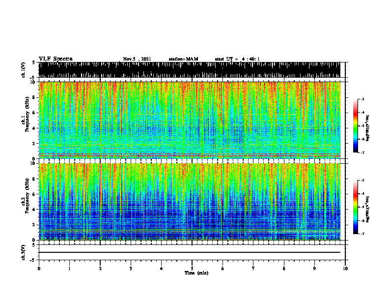Click the 6 kHz tick on ch.1 frequency axis
Viewport: 389px width, 301px height.
34,113
